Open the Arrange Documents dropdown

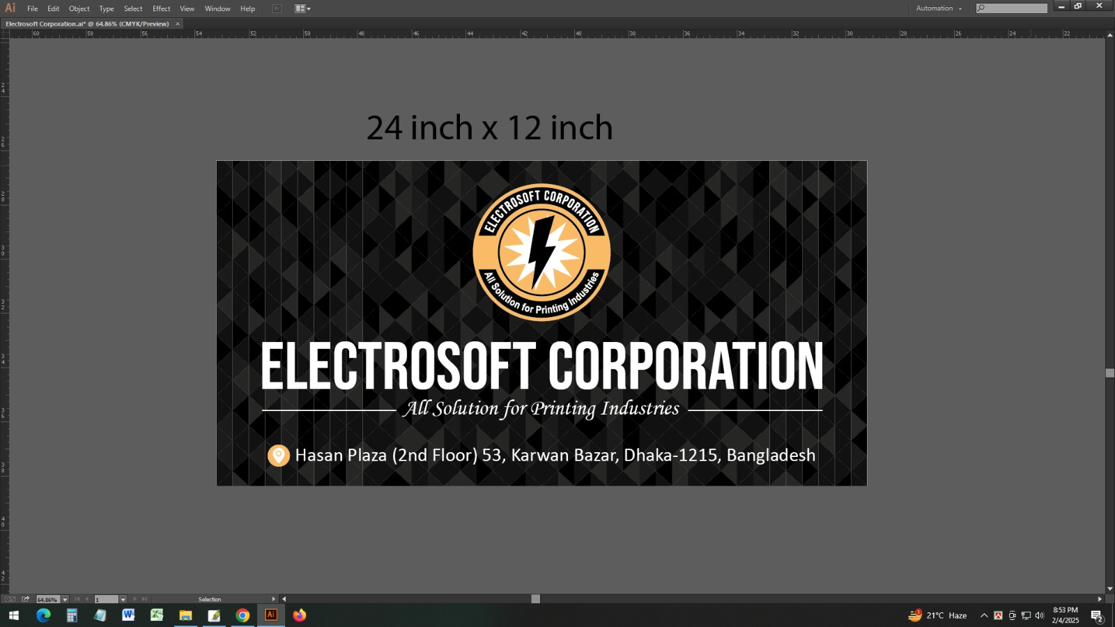pos(302,8)
